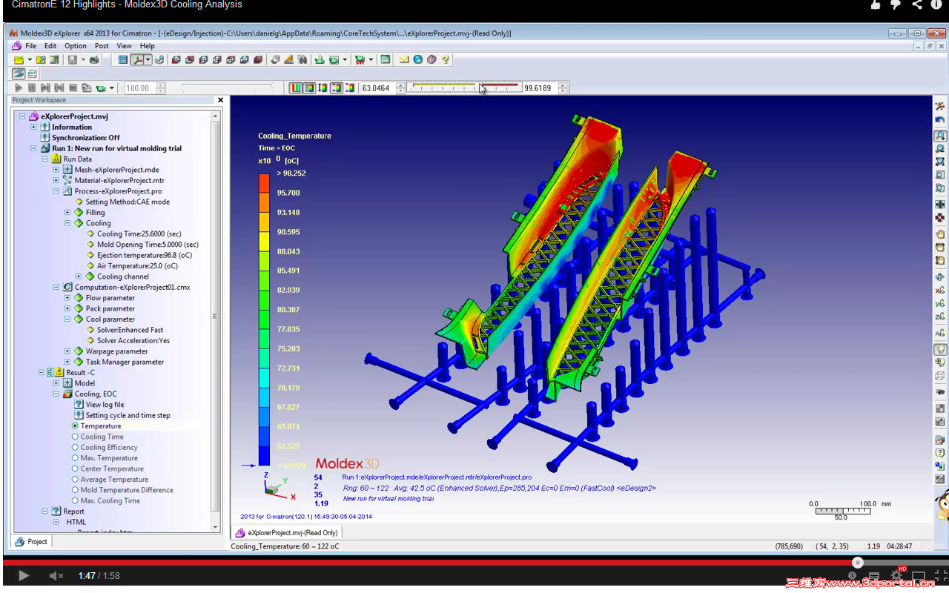Click the first red 3D cube view icon
This screenshot has height=593, width=949.
tap(176, 60)
